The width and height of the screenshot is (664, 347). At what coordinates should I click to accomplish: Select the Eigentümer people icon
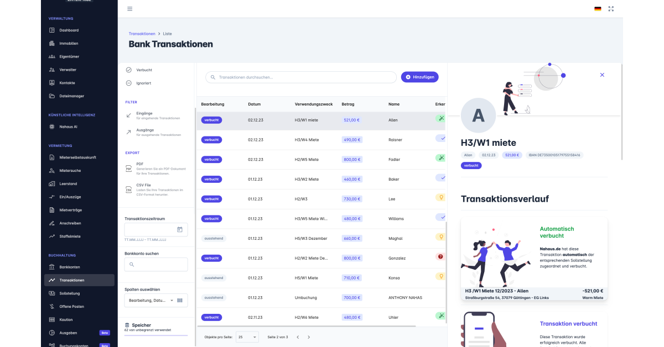[51, 56]
